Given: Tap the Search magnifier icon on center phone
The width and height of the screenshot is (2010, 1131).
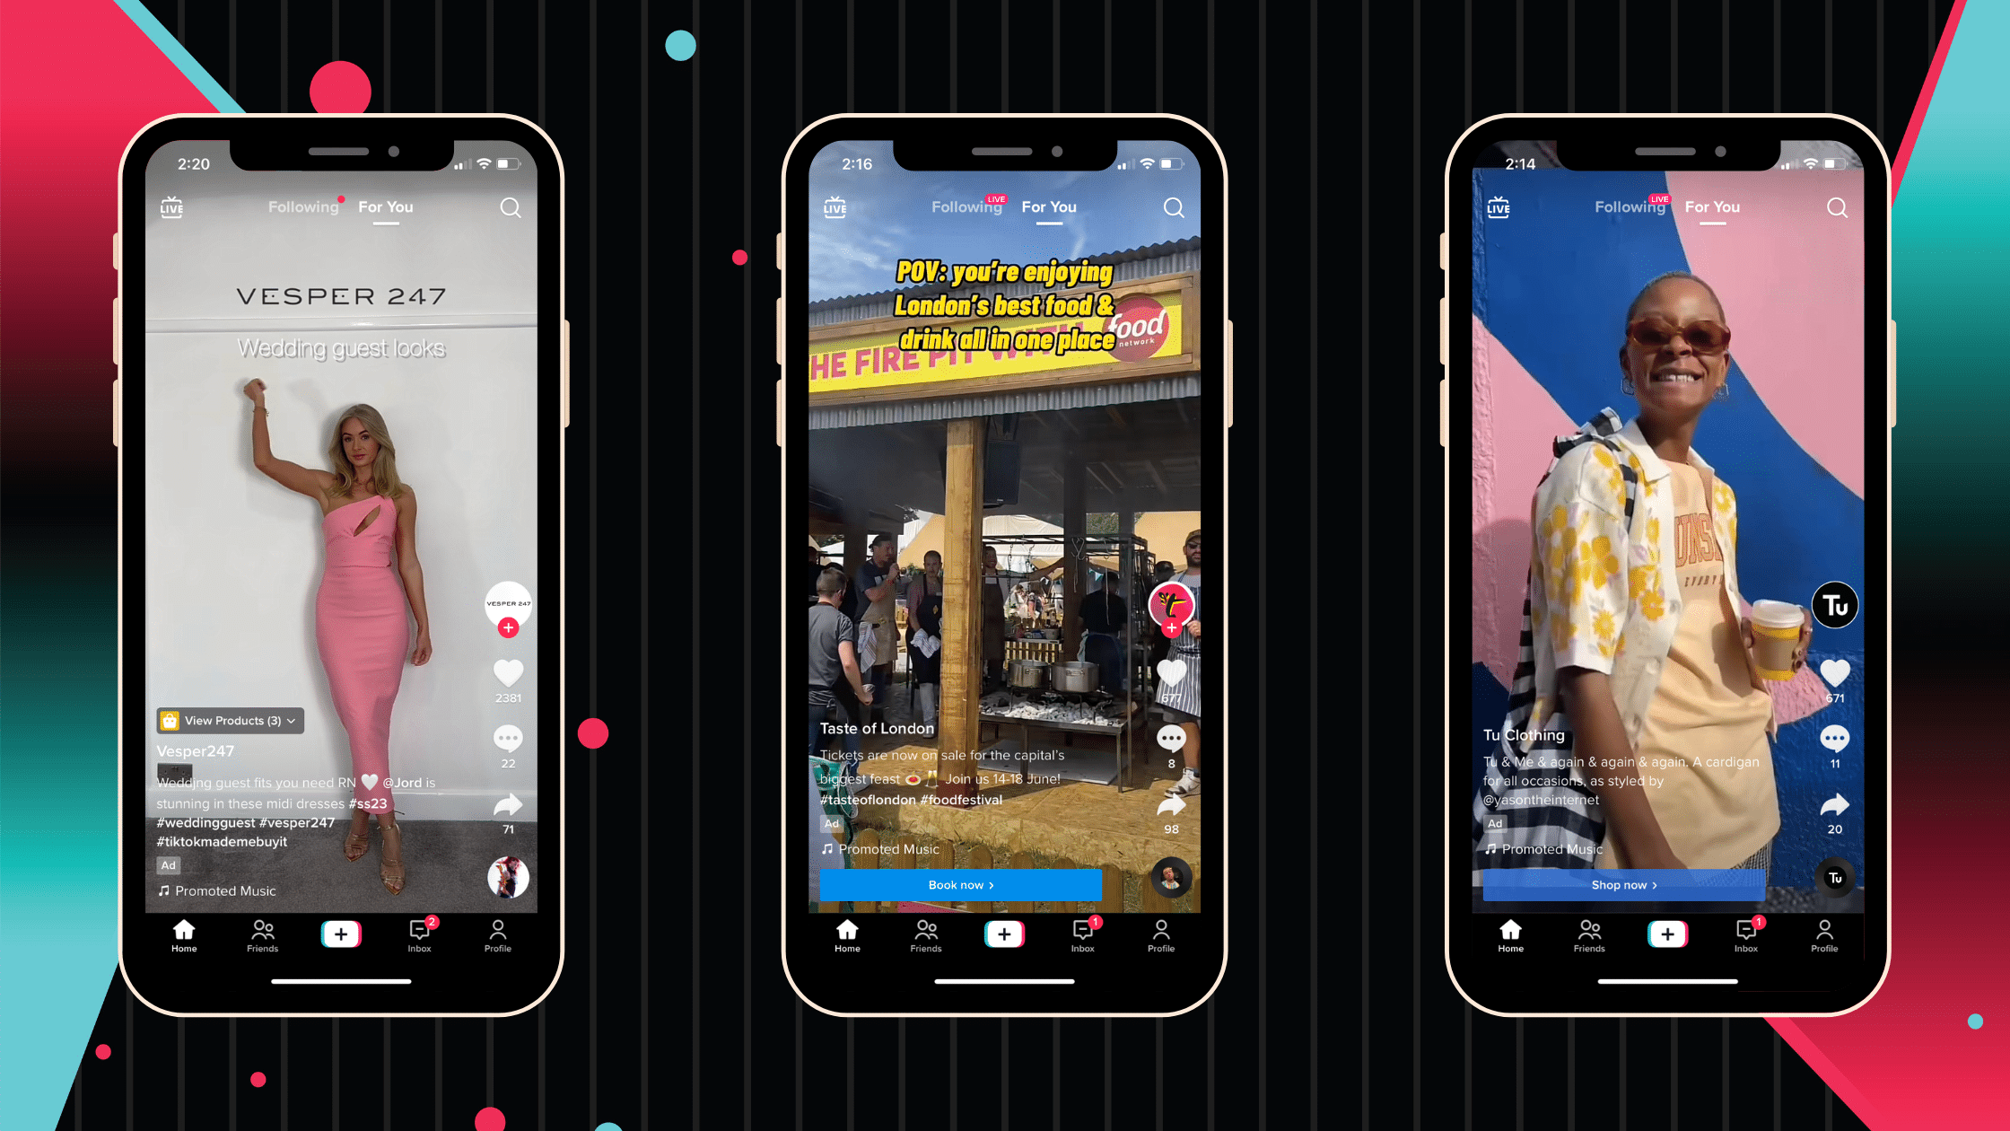Looking at the screenshot, I should [1174, 207].
